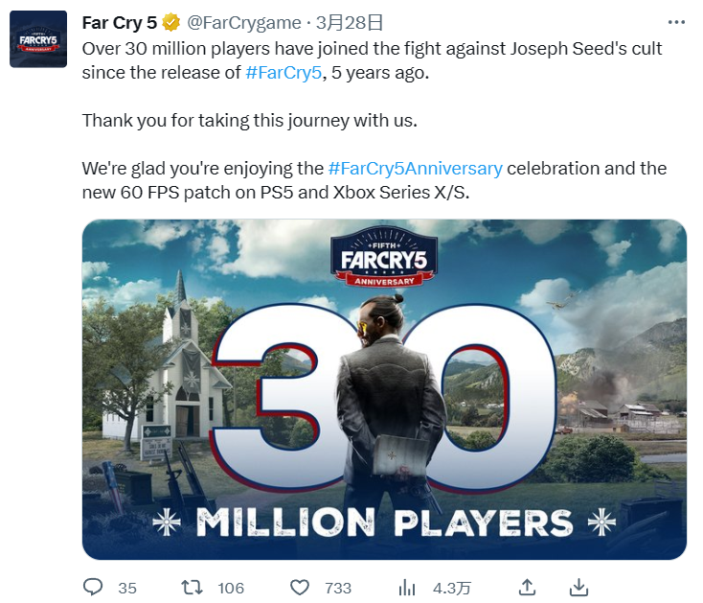Screen dimensions: 703x603
Task: Open the #FarCry5 hashtag
Action: (283, 72)
